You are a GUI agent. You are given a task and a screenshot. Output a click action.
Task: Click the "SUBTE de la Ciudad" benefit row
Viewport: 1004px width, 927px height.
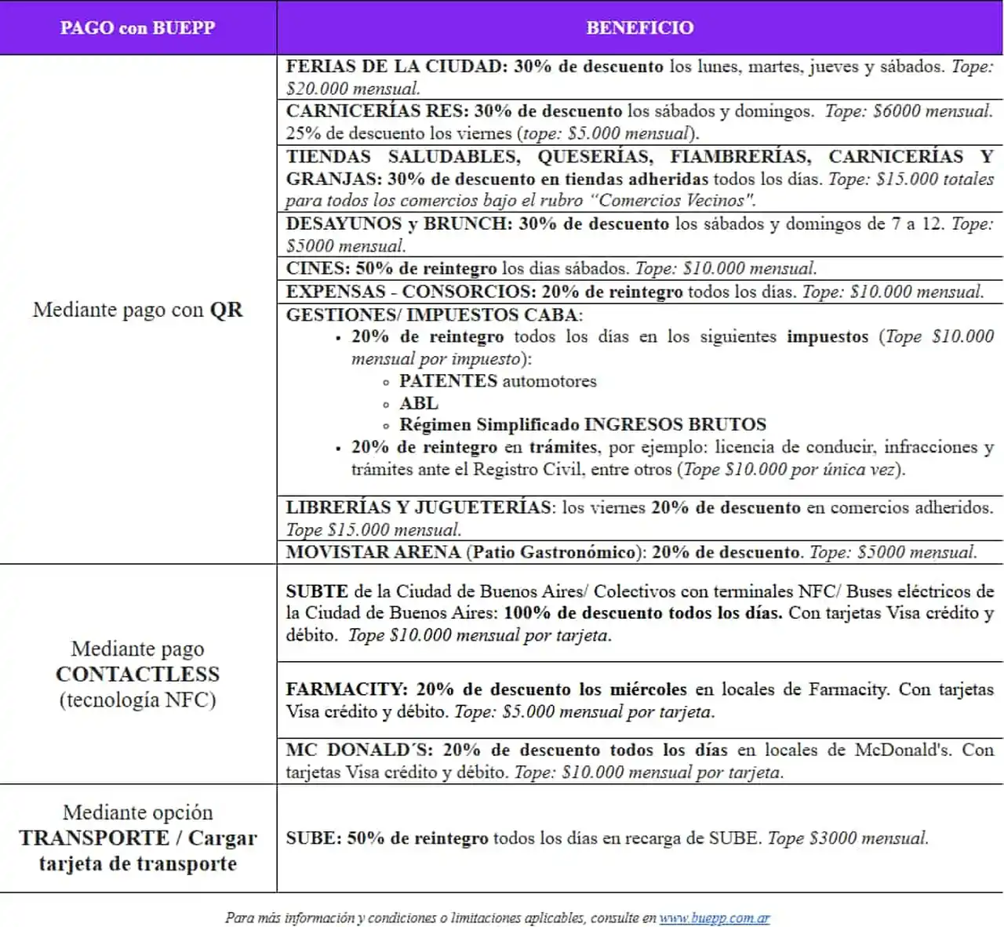[640, 613]
